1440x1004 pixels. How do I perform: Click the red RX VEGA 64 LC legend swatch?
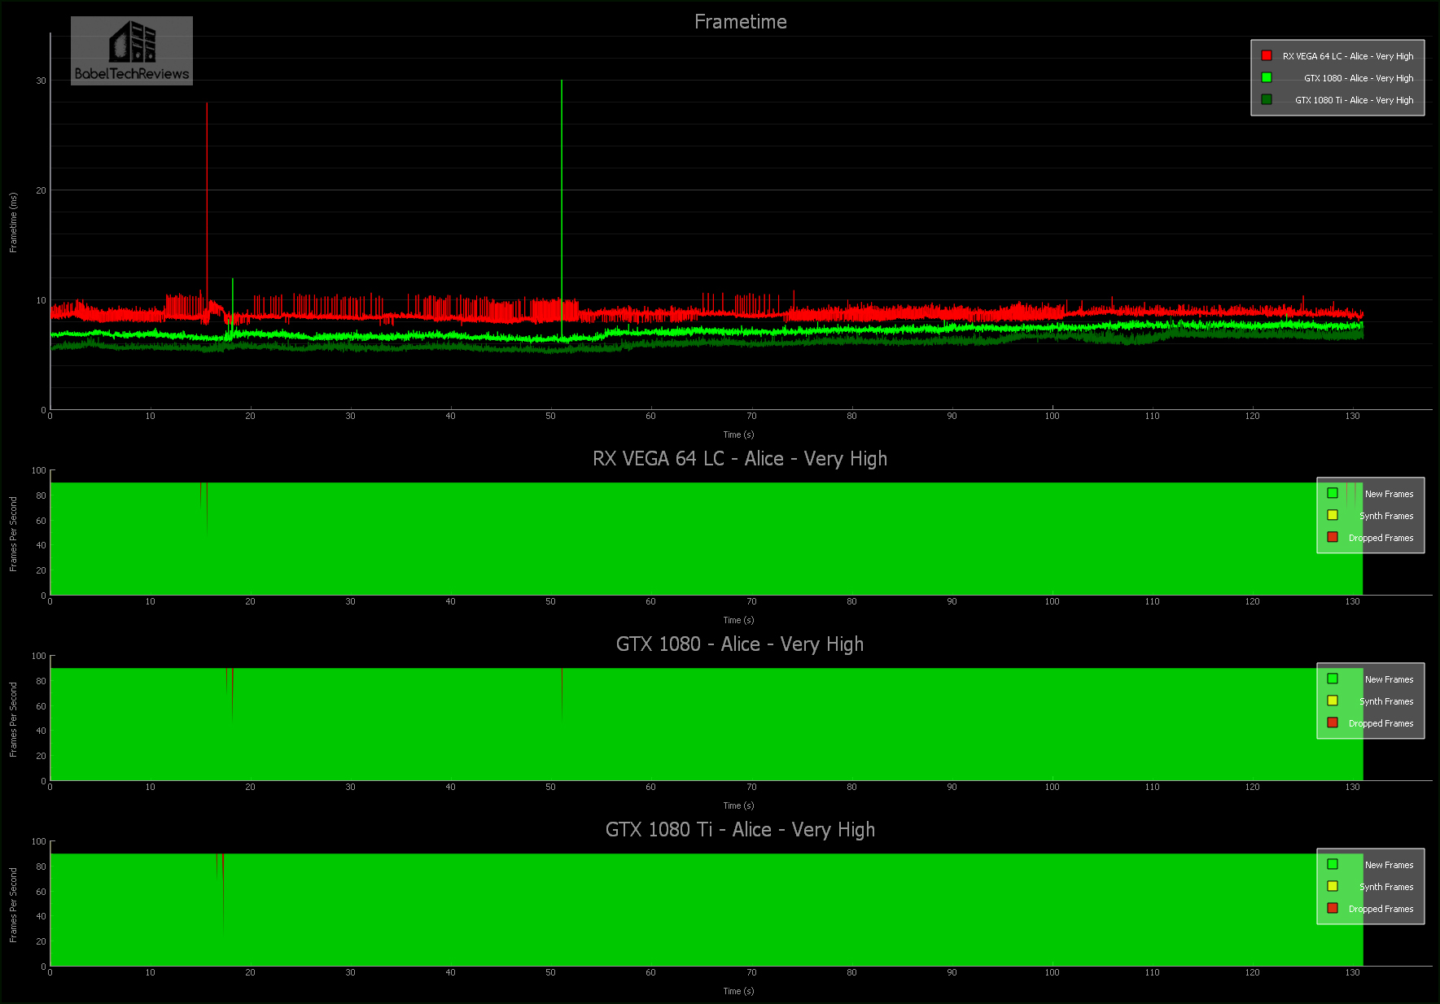(x=1267, y=55)
